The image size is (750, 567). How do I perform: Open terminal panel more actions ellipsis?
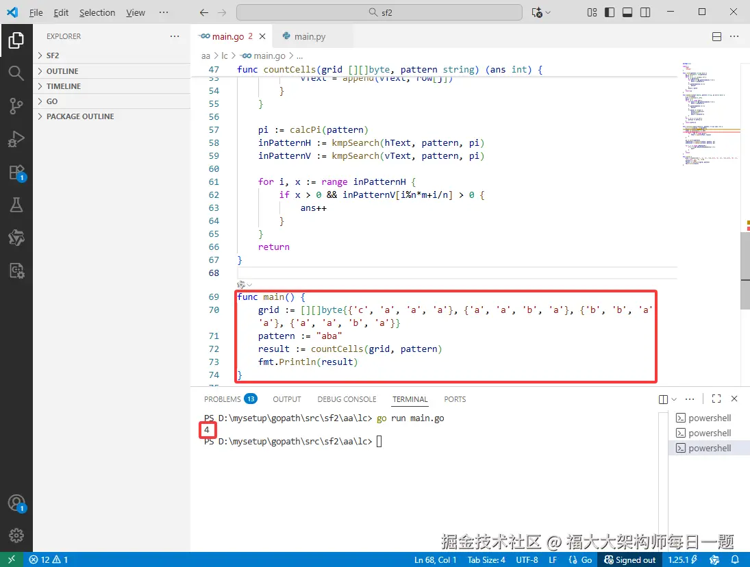pyautogui.click(x=690, y=399)
